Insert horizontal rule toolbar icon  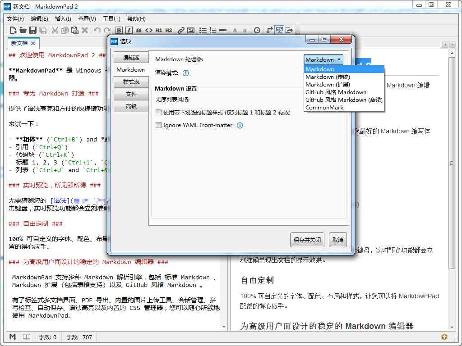click(x=223, y=30)
